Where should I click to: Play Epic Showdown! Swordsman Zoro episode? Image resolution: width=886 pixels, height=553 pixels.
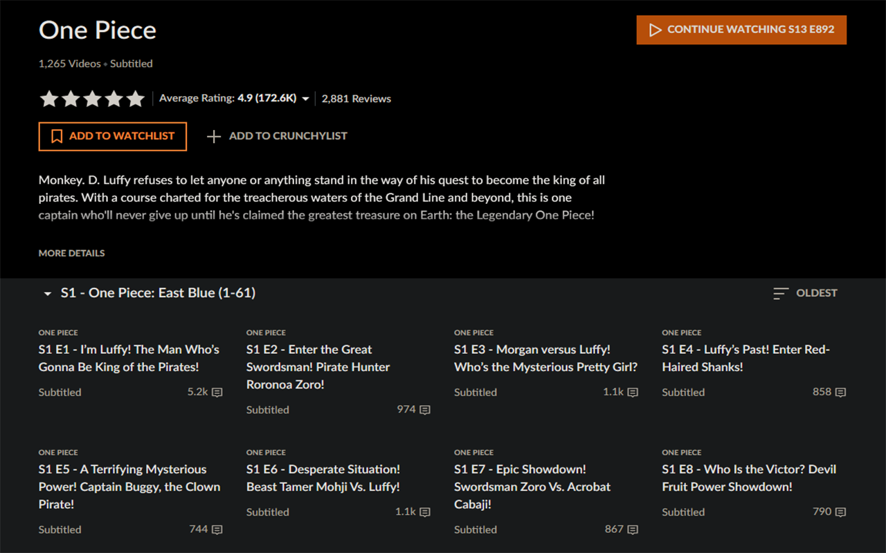[x=532, y=487]
